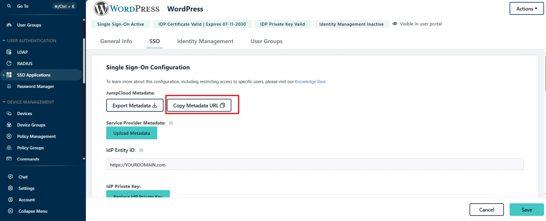Image resolution: width=546 pixels, height=221 pixels.
Task: Click the SSO Applications grid icon
Action: click(x=9, y=75)
